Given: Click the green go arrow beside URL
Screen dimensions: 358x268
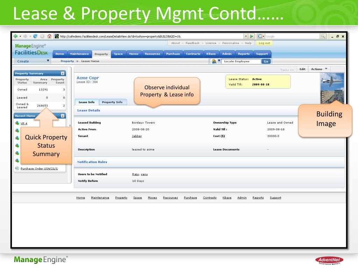Looking at the screenshot, I should click(252, 36).
